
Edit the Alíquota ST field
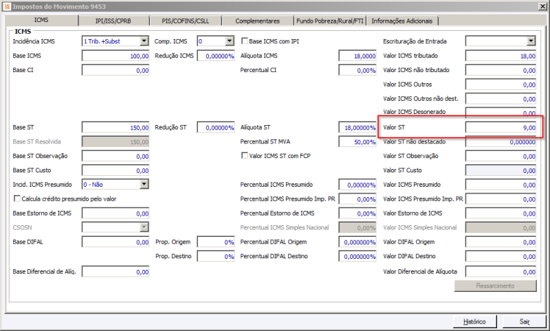357,128
